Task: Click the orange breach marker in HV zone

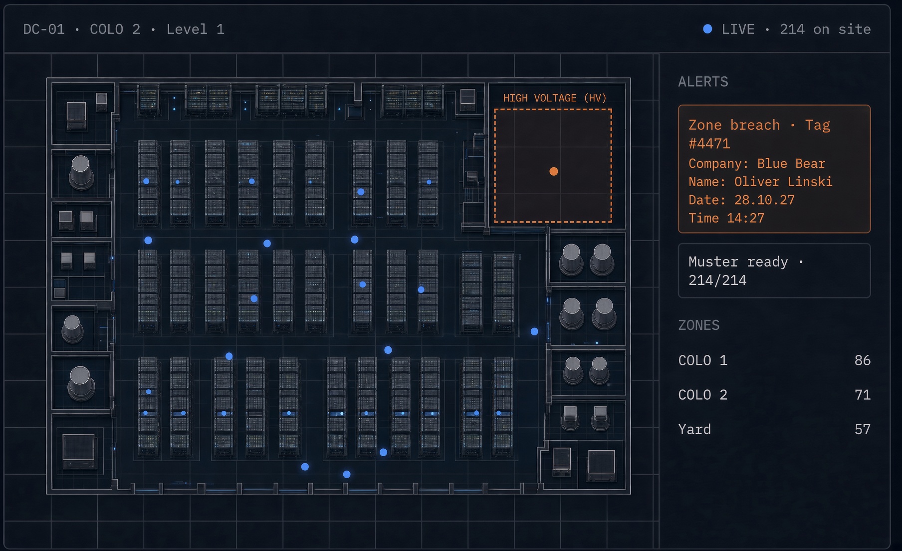Action: 553,171
